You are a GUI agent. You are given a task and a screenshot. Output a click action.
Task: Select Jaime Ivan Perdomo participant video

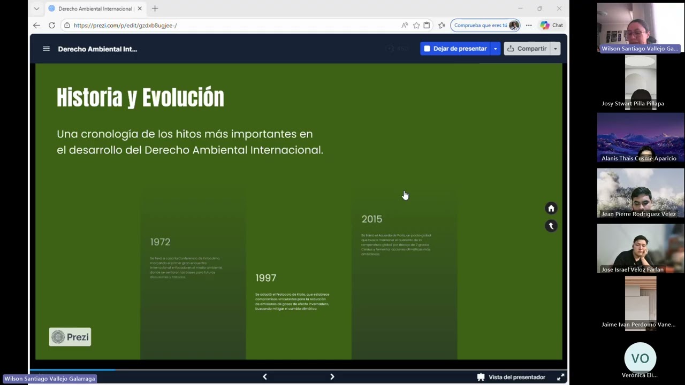point(640,304)
